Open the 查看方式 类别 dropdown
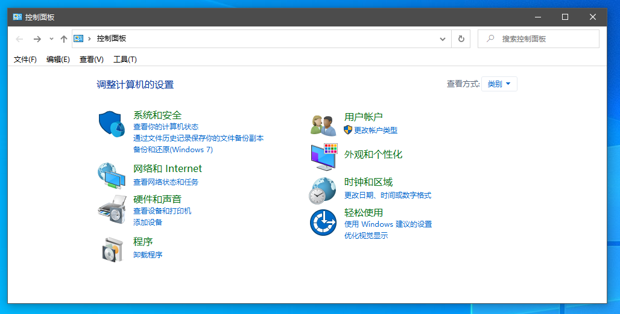This screenshot has width=620, height=314. tap(499, 84)
